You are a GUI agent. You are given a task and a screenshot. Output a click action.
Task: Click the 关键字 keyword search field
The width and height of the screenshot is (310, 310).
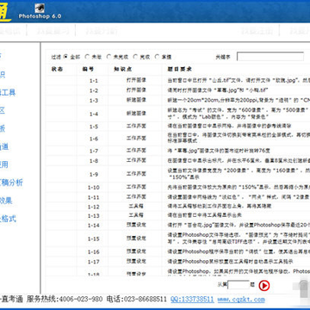tap(270, 57)
